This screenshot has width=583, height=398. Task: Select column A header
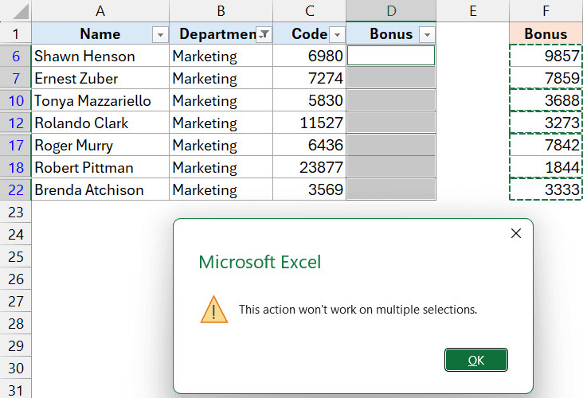coord(100,10)
